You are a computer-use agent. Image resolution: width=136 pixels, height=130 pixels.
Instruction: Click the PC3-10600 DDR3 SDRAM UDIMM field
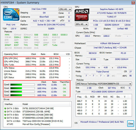[107, 92]
